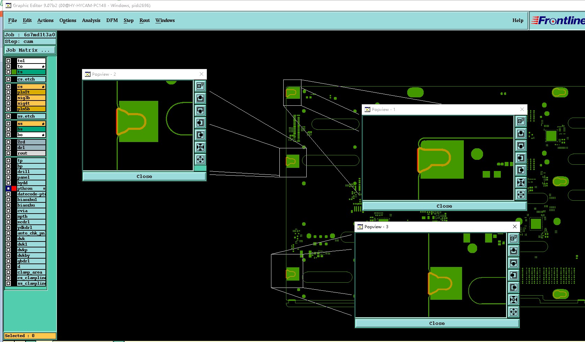Click the Step: cam label
Viewport: 585px width, 342px height.
pyautogui.click(x=30, y=41)
